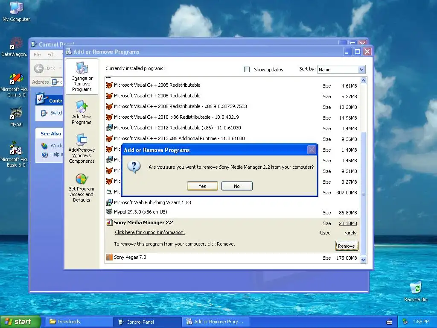The image size is (437, 328).
Task: Switch to Control Panel taskbar item
Action: tap(148, 322)
